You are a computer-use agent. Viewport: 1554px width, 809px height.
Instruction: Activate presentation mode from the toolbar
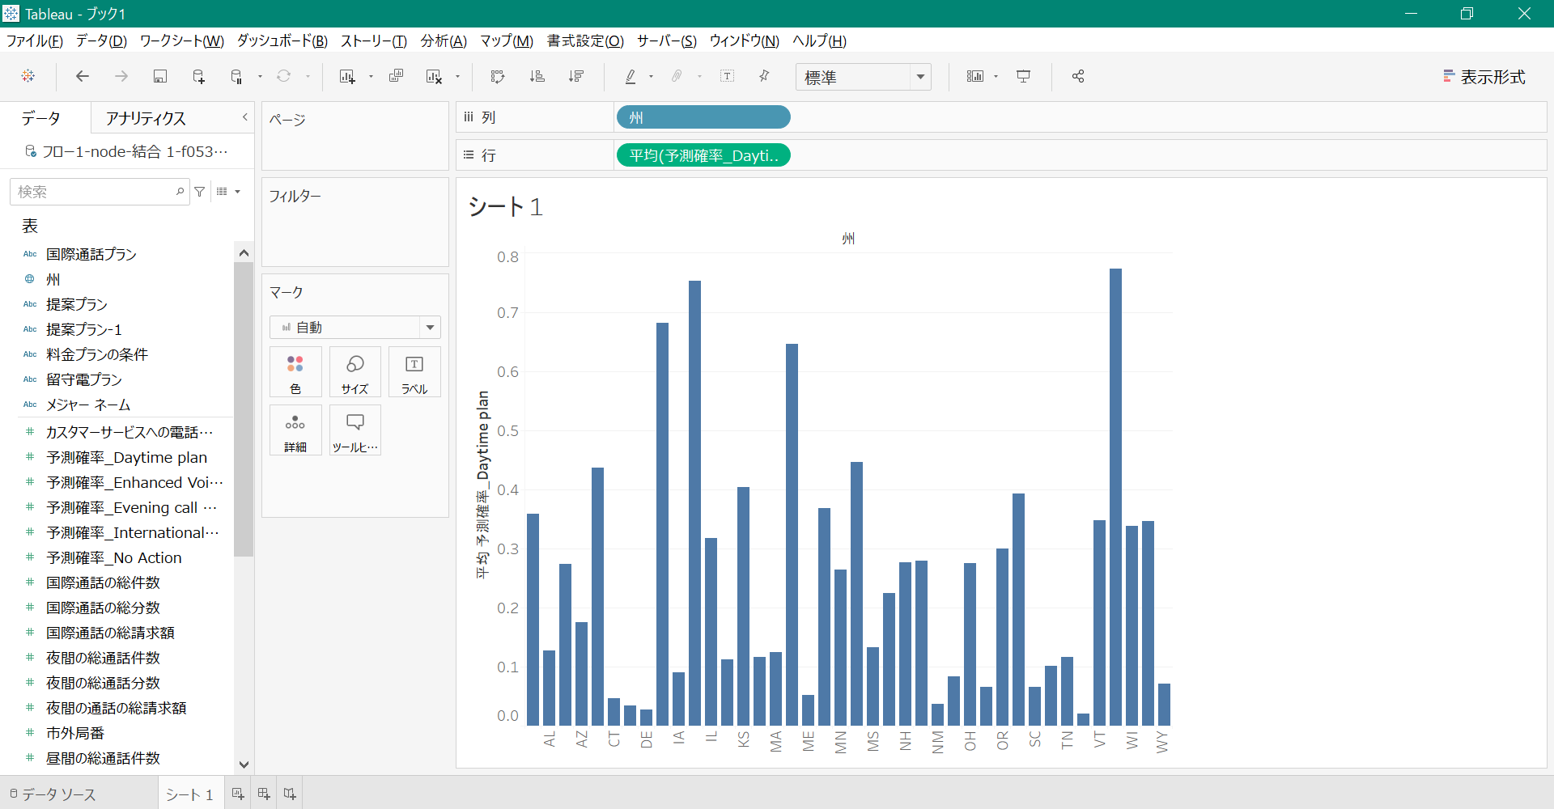tap(1024, 76)
